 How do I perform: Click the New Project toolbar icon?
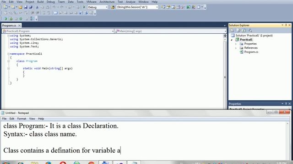(x=5, y=7)
